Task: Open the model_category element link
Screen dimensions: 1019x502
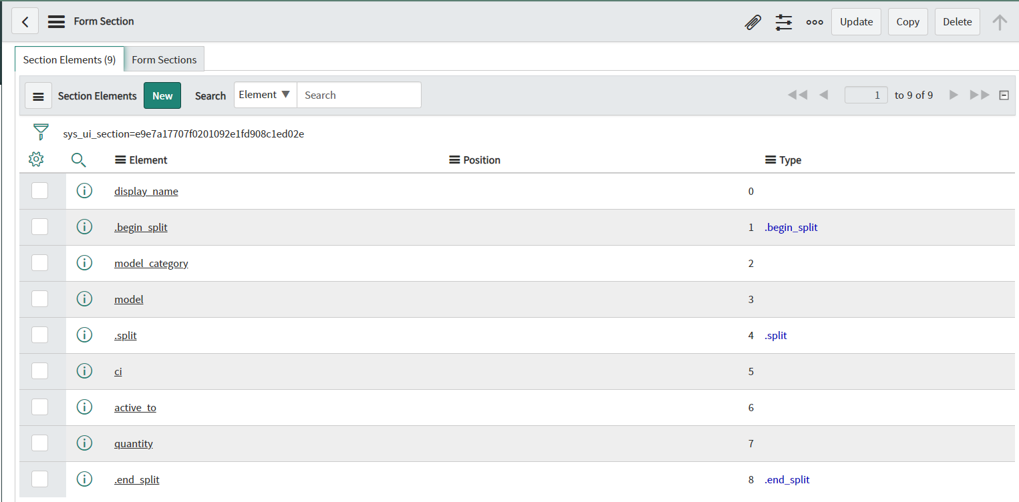Action: coord(151,264)
